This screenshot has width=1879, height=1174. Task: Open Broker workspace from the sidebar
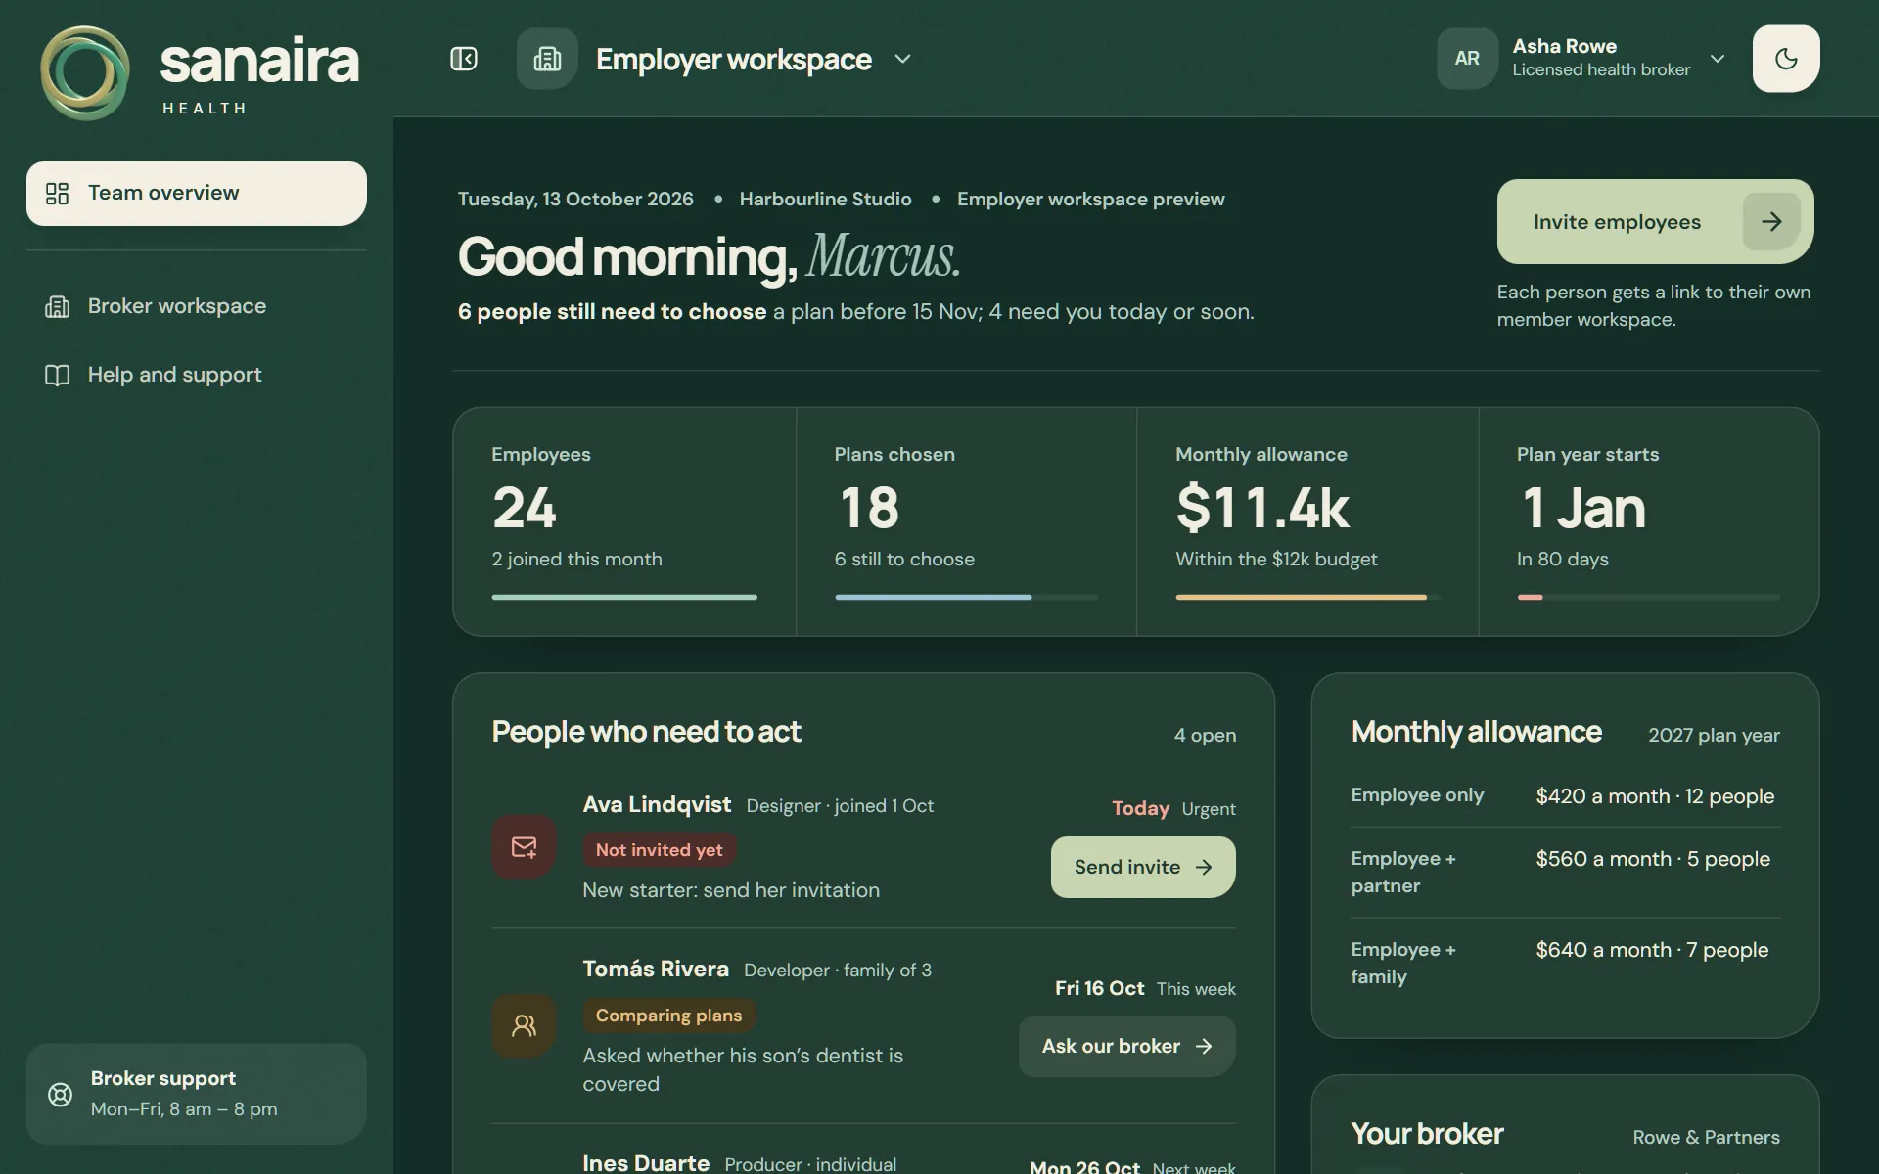[197, 306]
